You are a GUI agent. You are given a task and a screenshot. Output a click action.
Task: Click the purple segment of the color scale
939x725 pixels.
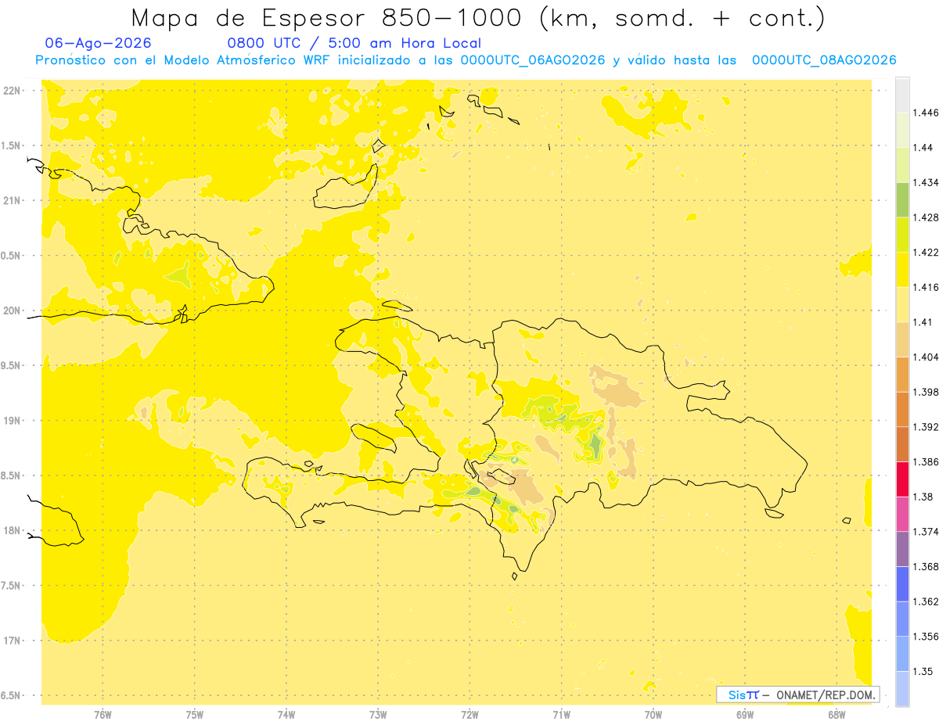[x=902, y=549]
